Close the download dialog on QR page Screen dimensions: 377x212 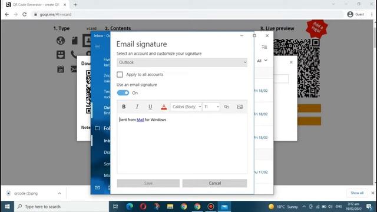(291, 62)
